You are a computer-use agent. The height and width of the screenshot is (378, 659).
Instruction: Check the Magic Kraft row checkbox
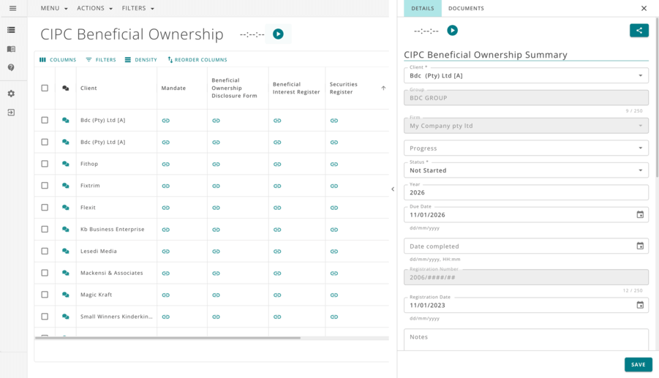(x=45, y=295)
